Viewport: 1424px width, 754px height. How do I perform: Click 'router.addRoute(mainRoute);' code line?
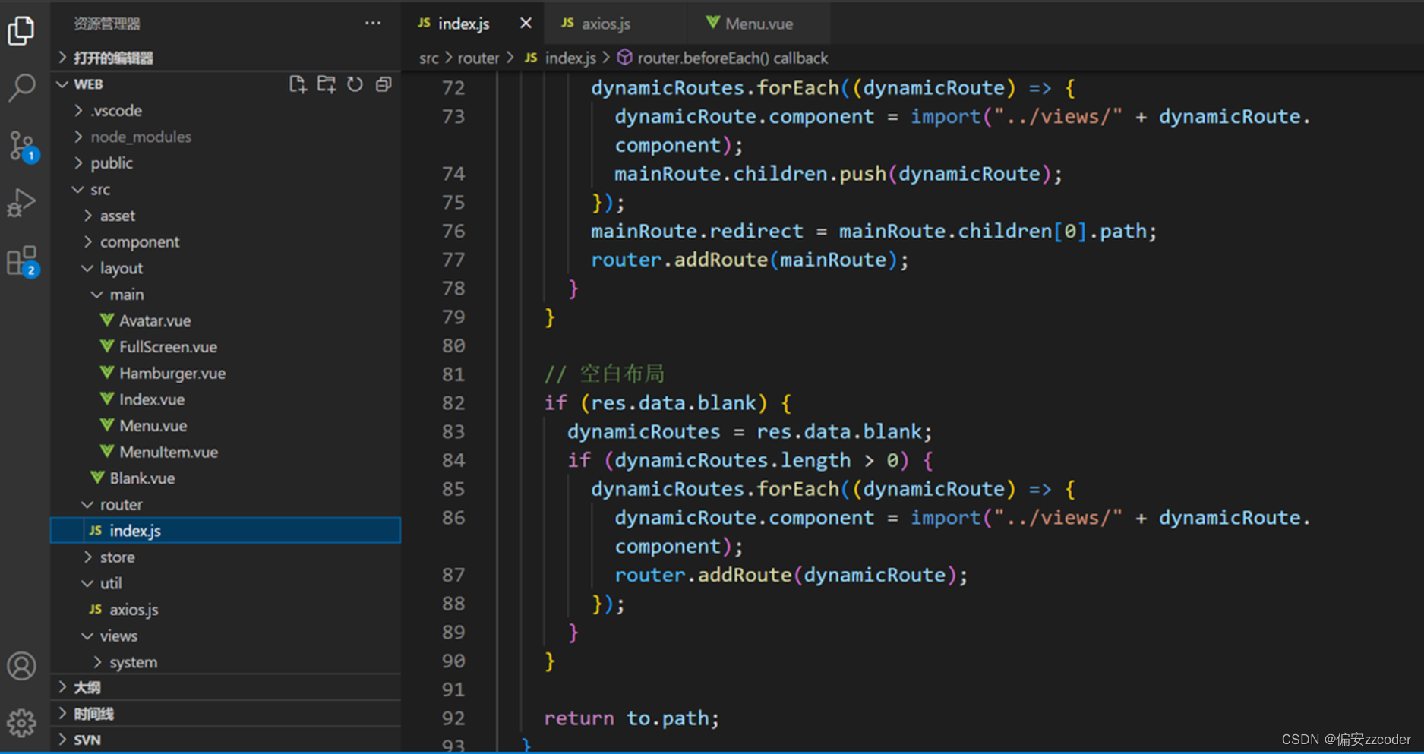pos(750,260)
